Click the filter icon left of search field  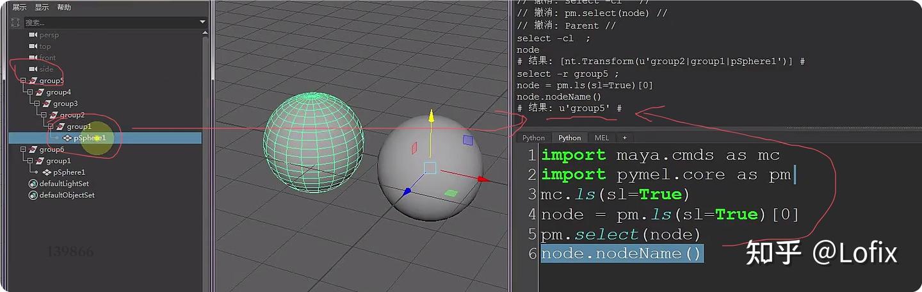click(16, 22)
